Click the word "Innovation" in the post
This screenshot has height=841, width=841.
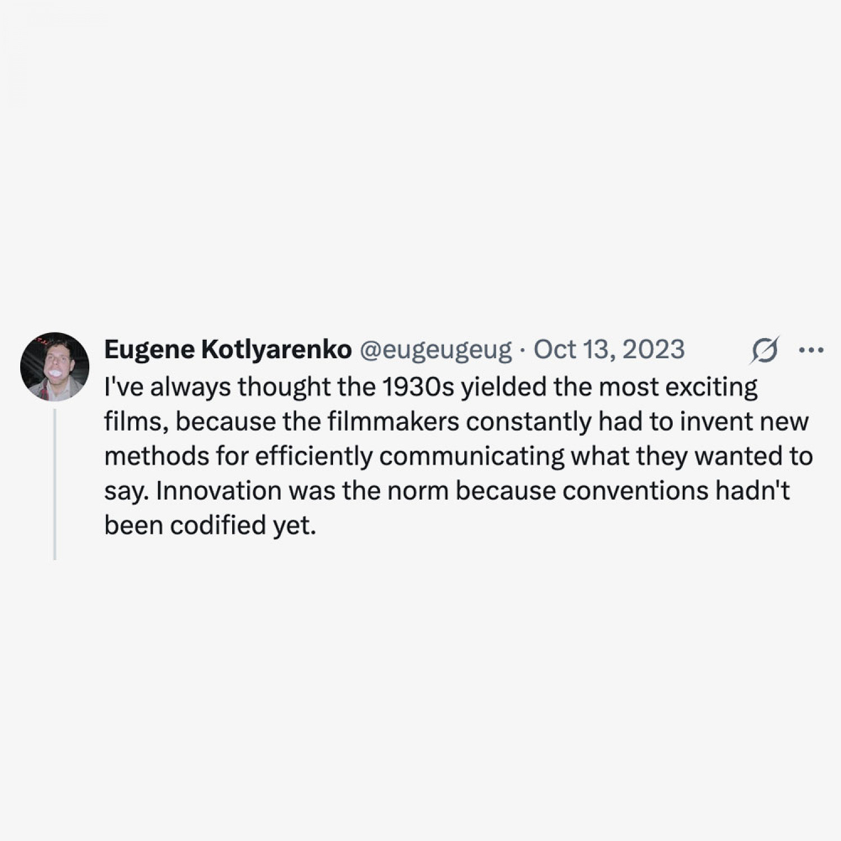pos(219,491)
